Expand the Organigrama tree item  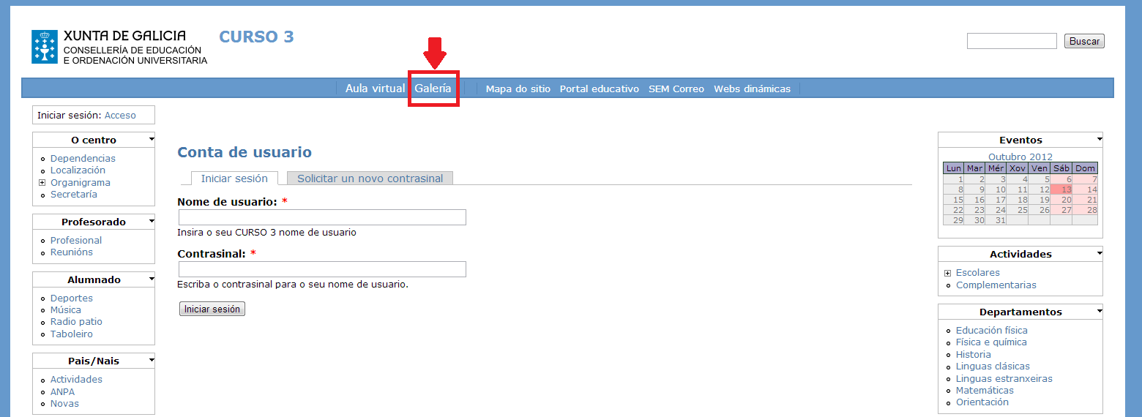pos(42,183)
